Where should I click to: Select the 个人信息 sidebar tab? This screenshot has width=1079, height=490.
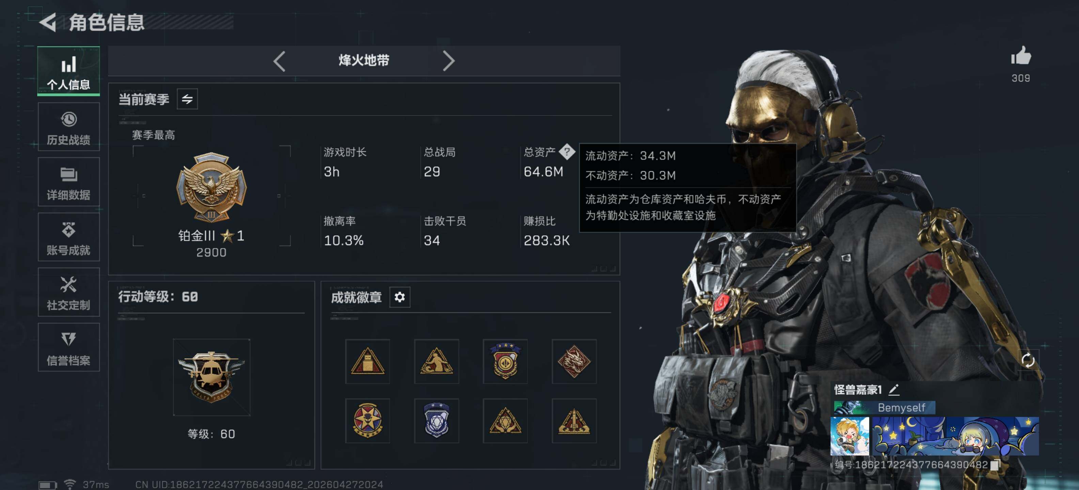coord(69,71)
